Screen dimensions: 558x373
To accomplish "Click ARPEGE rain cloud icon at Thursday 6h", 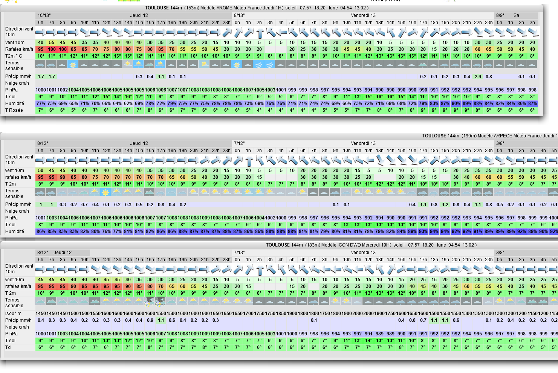I will [x=40, y=193].
